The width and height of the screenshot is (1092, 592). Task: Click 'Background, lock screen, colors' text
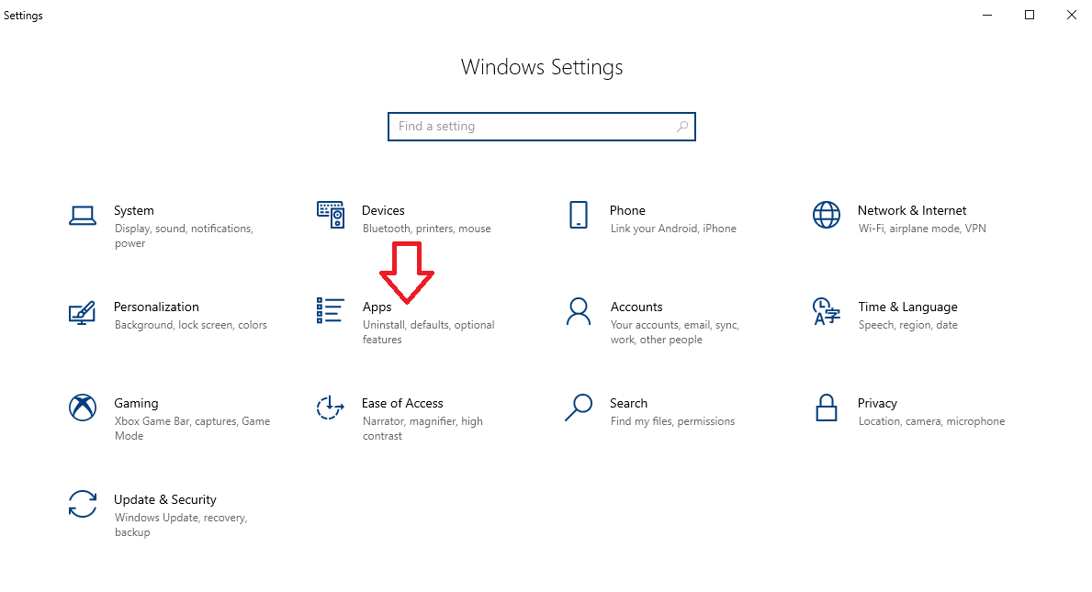coord(191,326)
